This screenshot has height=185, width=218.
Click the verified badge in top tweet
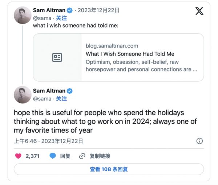tap(69, 10)
